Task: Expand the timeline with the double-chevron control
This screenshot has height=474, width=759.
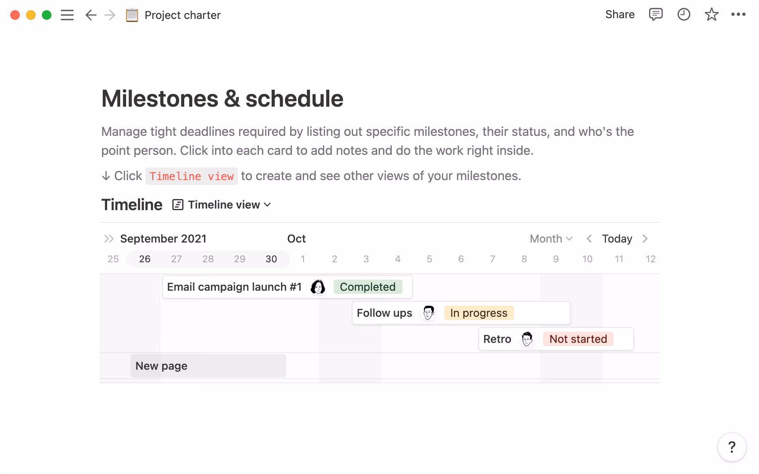Action: click(109, 239)
